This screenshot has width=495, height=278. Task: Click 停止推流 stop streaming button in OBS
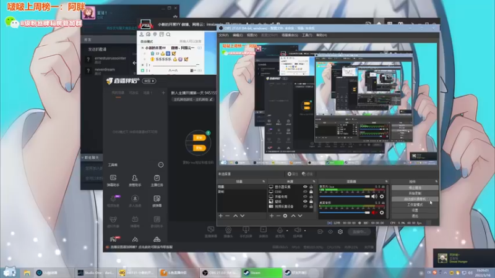[x=415, y=188]
